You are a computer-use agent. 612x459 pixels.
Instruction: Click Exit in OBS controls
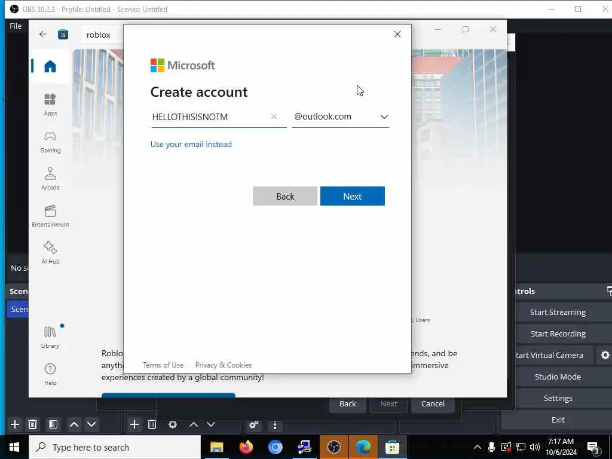pos(558,420)
